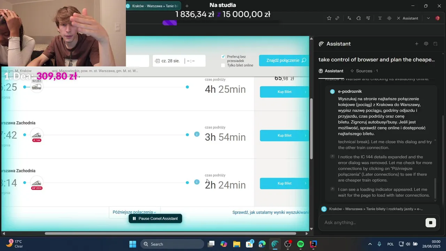Open Spotify from the taskbar
Viewport: 446px width, 251px height.
tap(301, 244)
